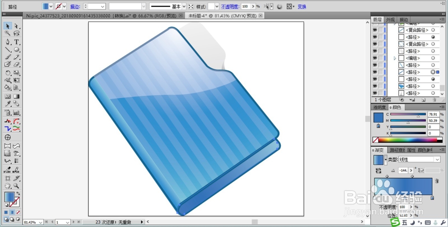Image resolution: width=448 pixels, height=227 pixels.
Task: Select the Pen tool
Action: pyautogui.click(x=8, y=42)
